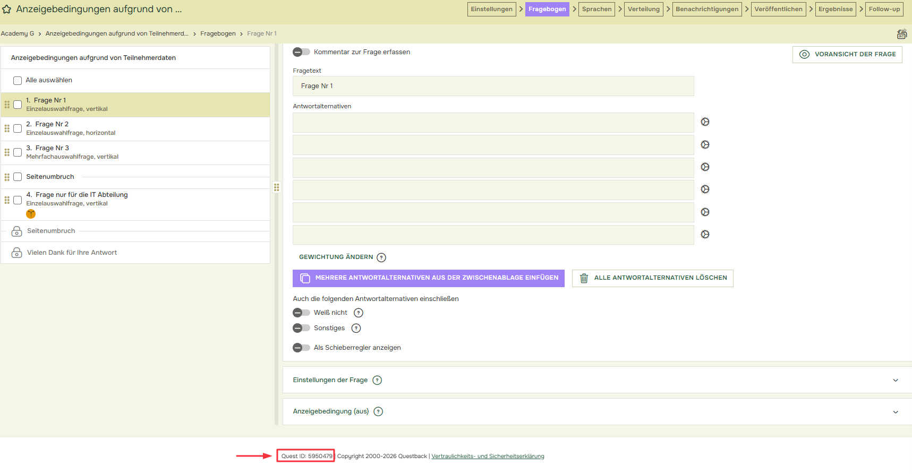912x474 pixels.
Task: Click the panel splitter handle between list and editor
Action: click(277, 187)
